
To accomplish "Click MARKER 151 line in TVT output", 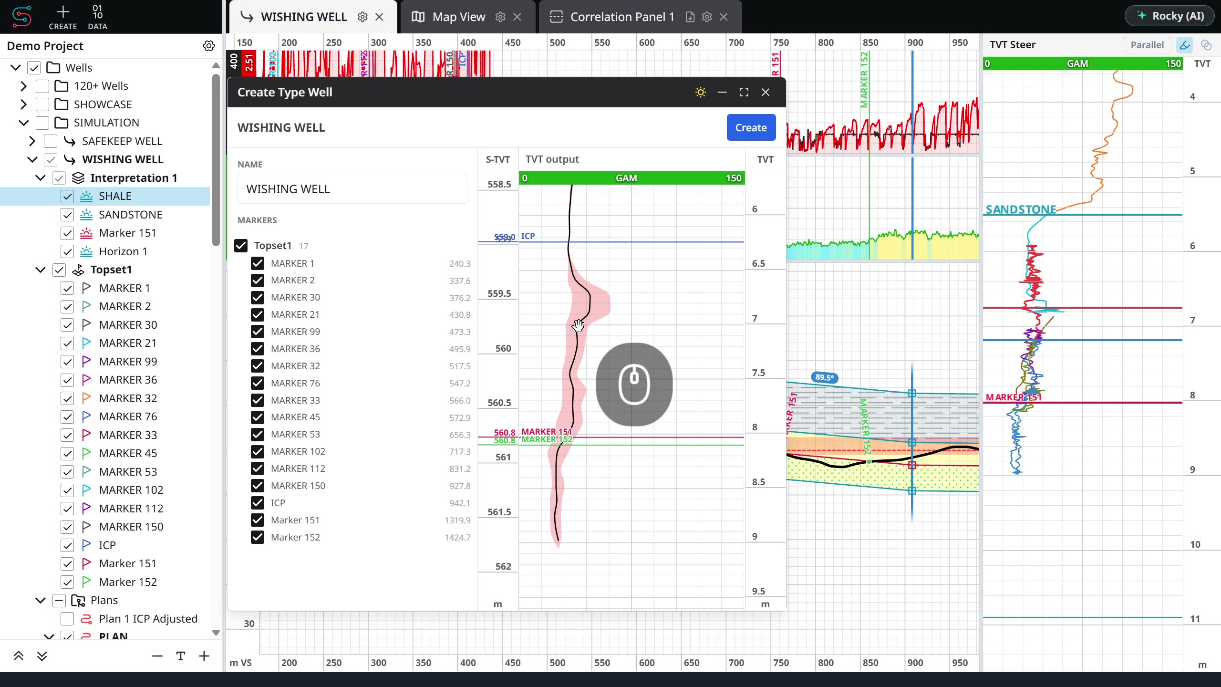I will 631,437.
